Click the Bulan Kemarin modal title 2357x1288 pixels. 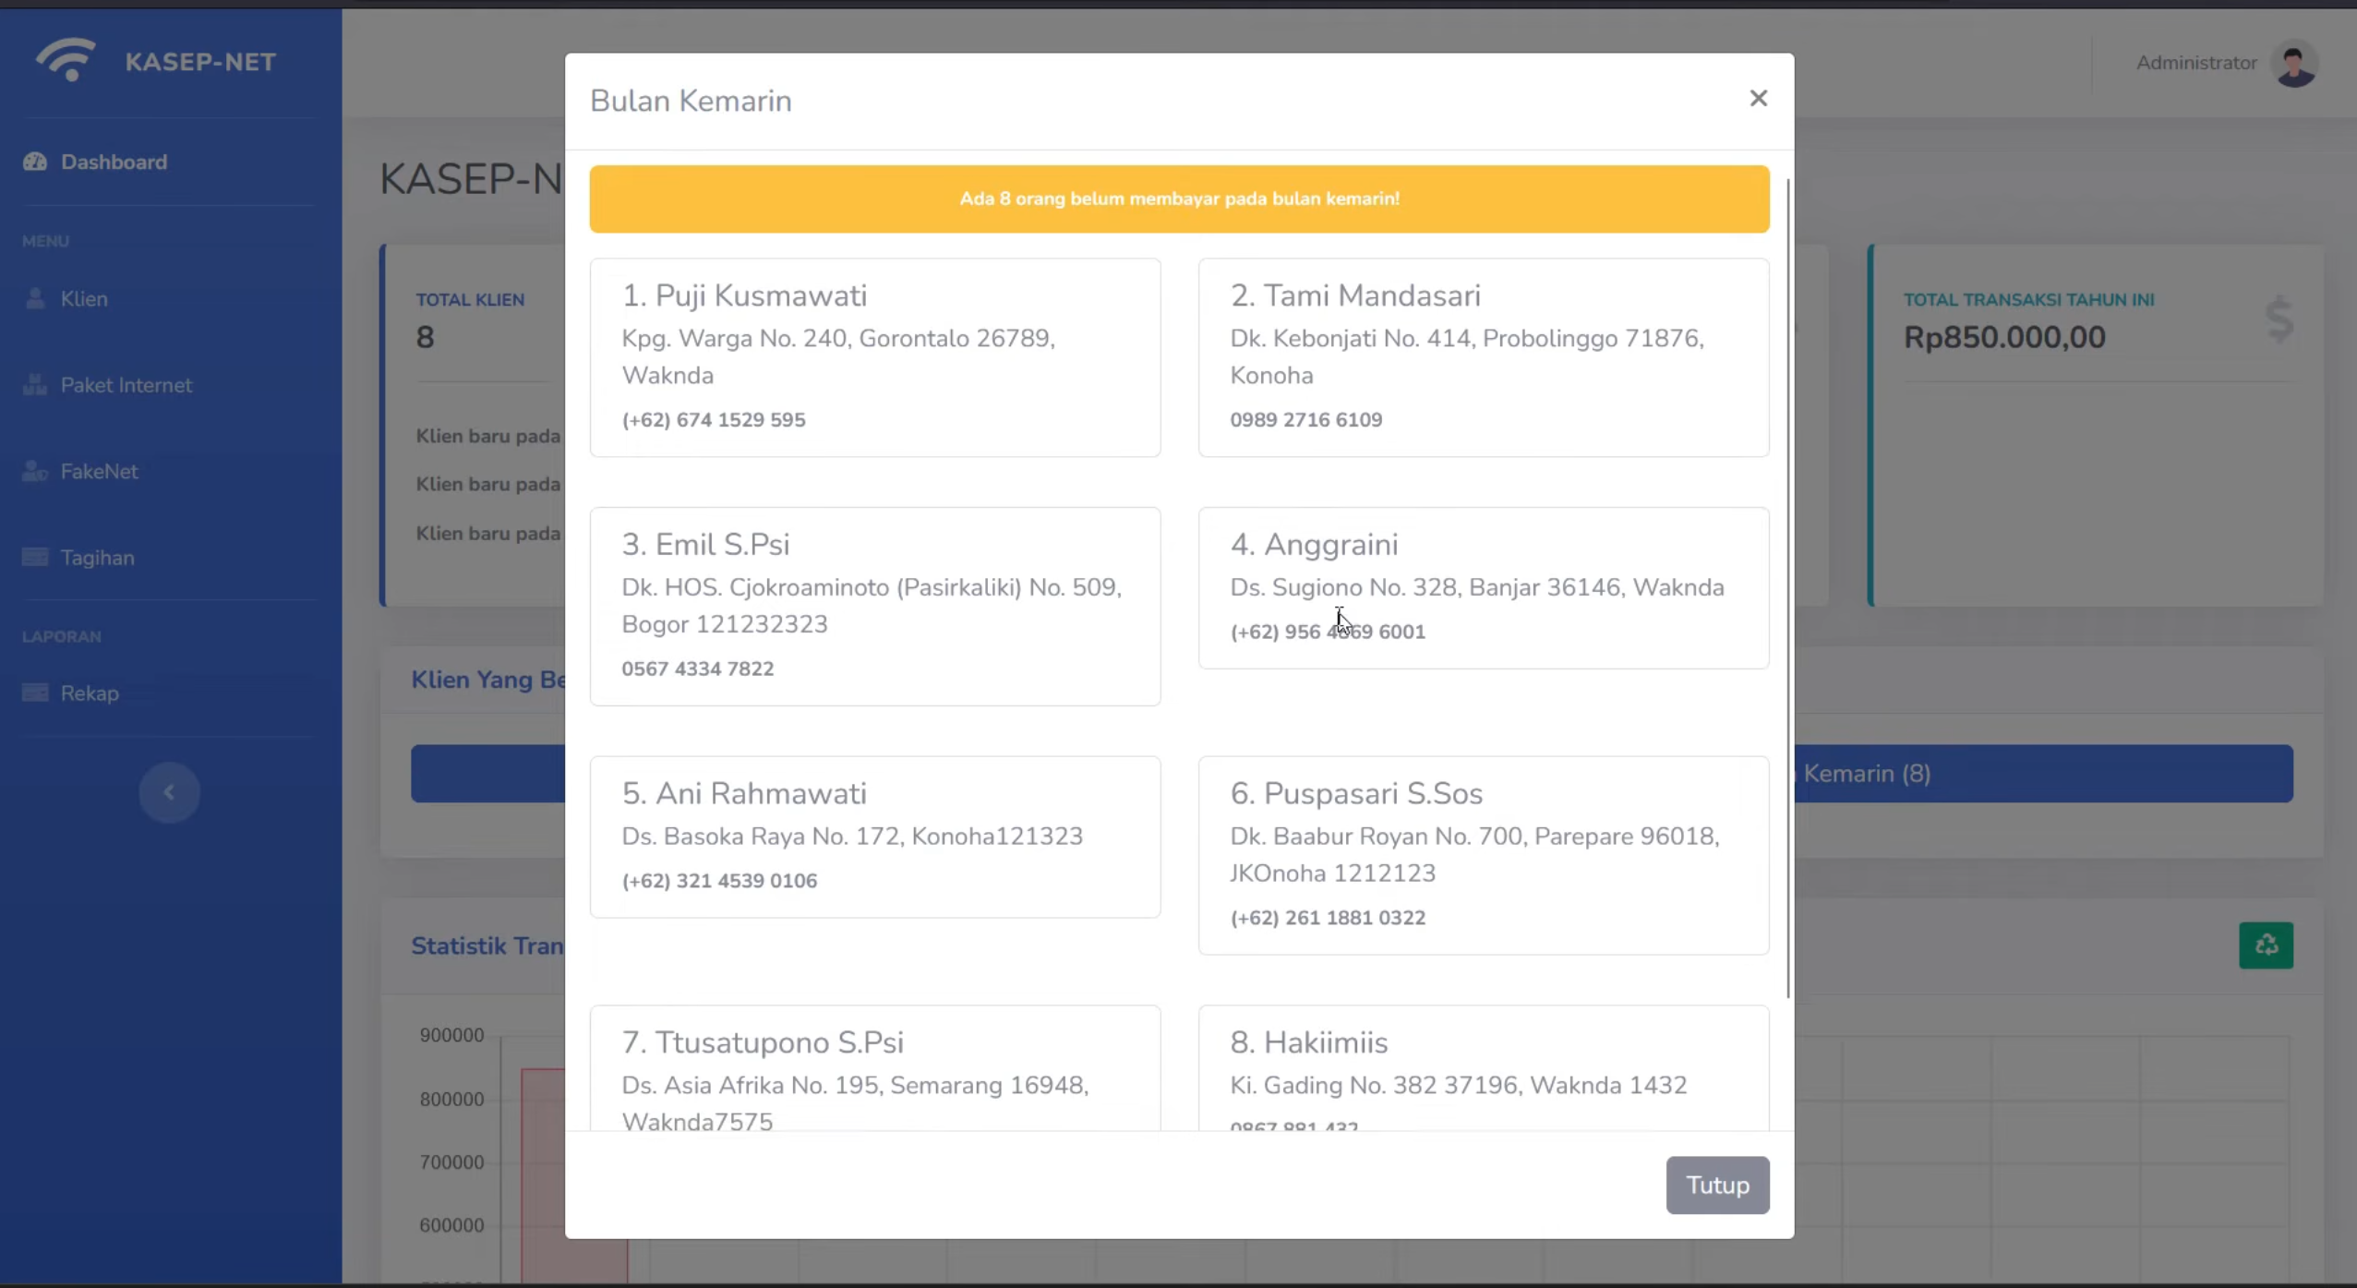[691, 101]
